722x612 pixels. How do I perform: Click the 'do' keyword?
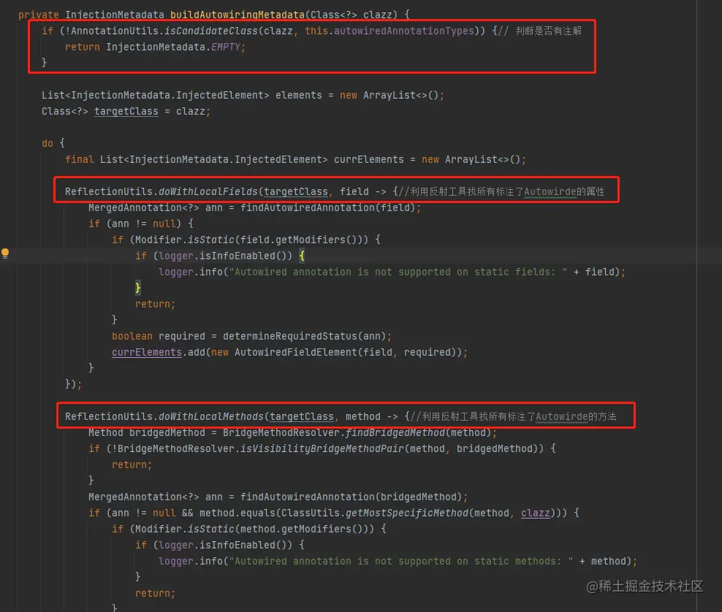coord(47,144)
